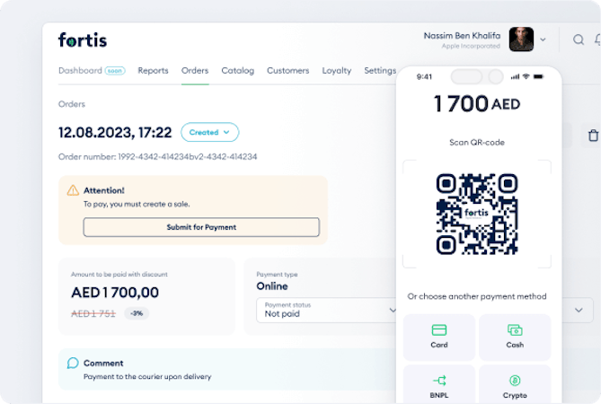Click the trash delete order icon

coord(593,136)
